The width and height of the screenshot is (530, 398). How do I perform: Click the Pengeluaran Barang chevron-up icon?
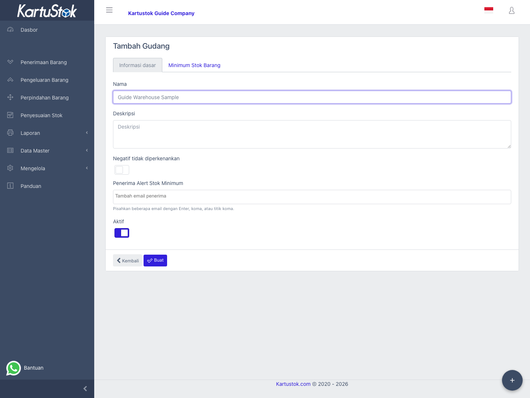click(10, 80)
